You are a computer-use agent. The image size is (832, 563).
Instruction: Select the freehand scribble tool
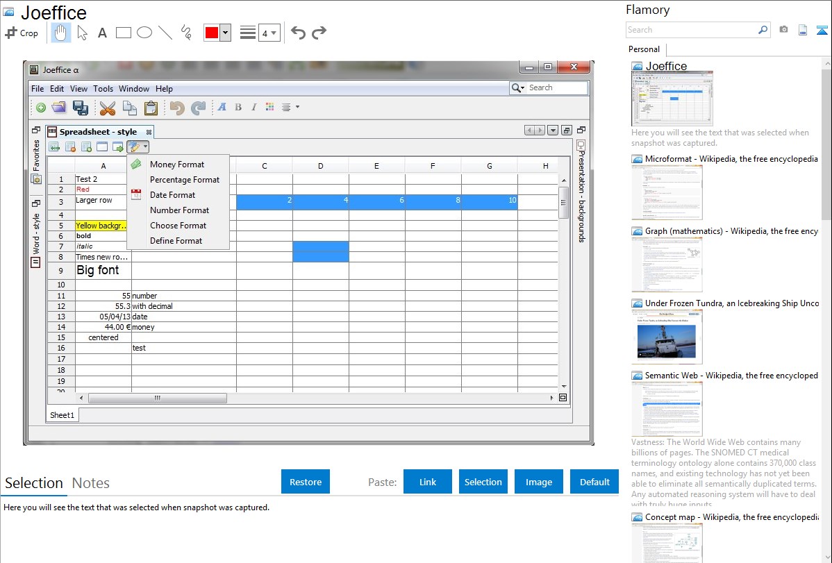(186, 33)
